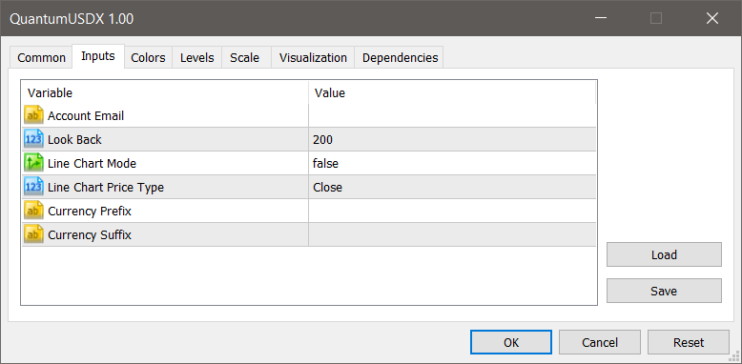The width and height of the screenshot is (742, 364).
Task: Select the Look Back variable name
Action: coord(74,140)
